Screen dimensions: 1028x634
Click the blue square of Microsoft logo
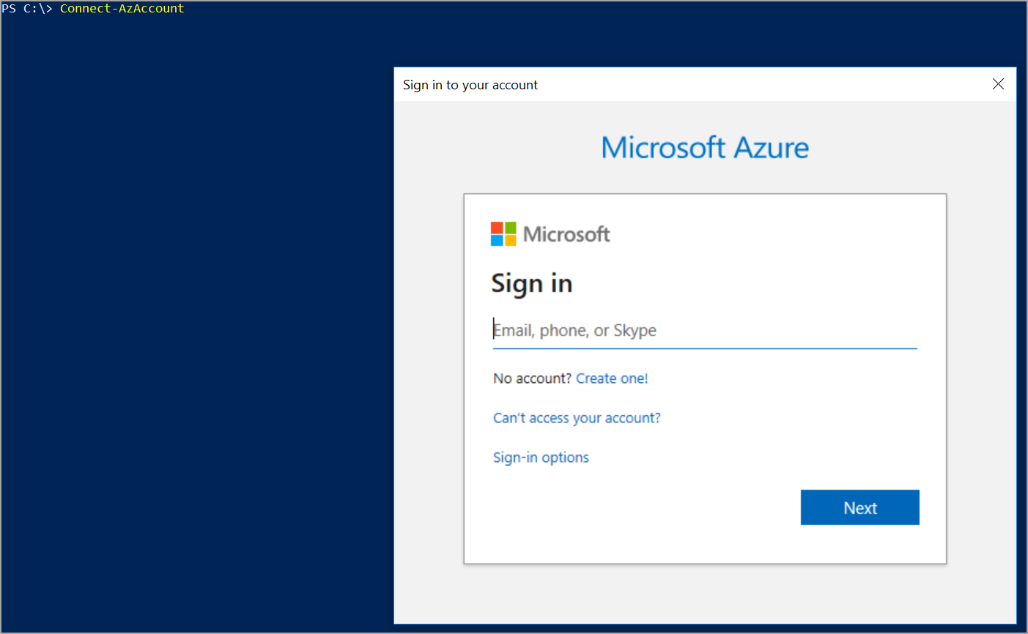[x=497, y=240]
